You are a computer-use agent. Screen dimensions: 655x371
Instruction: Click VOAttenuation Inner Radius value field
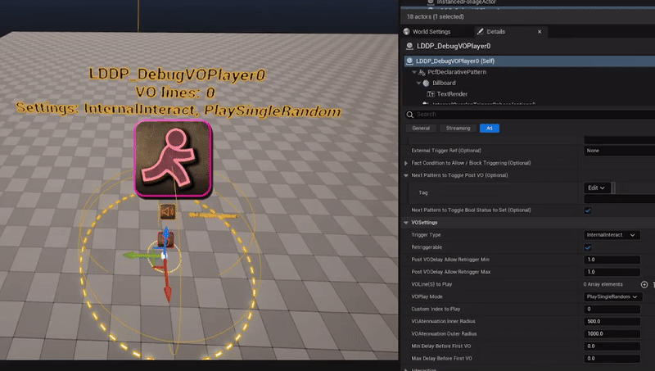pyautogui.click(x=612, y=322)
